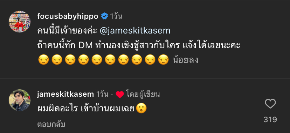Open focusbabyhippo's profile picture

pyautogui.click(x=19, y=21)
